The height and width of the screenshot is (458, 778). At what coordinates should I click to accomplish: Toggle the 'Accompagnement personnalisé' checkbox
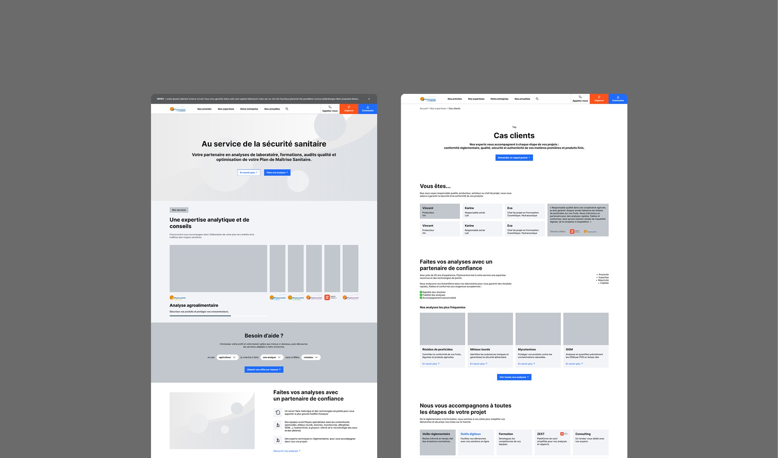tap(421, 298)
